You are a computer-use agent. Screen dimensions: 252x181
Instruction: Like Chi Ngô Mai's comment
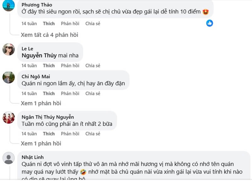49,93
